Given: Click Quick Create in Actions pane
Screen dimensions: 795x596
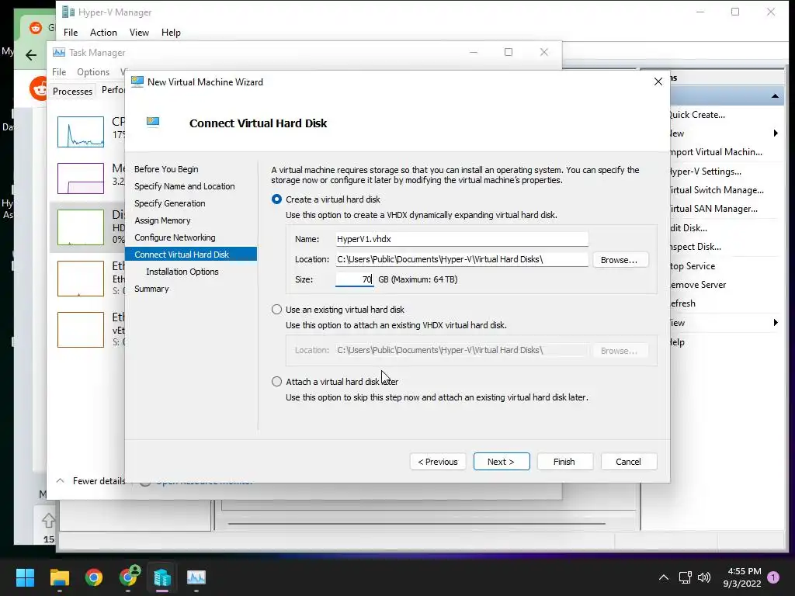Looking at the screenshot, I should [x=697, y=115].
